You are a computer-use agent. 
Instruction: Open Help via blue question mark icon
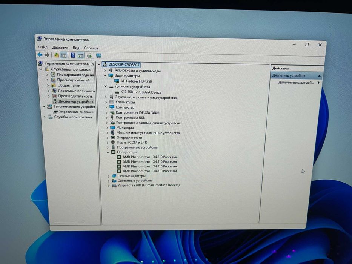(73, 55)
